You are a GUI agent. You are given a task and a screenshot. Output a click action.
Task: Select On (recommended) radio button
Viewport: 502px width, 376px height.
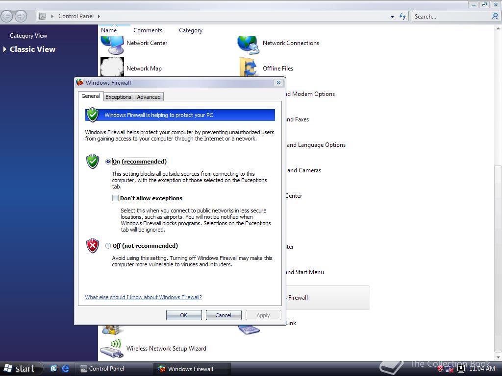coord(108,162)
